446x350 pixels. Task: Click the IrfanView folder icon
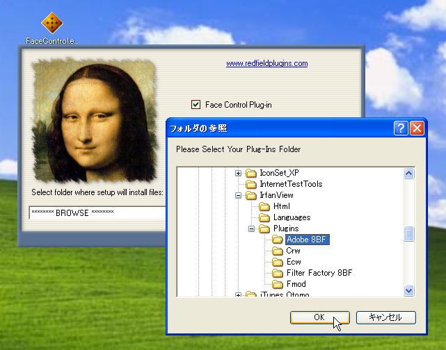pyautogui.click(x=251, y=195)
